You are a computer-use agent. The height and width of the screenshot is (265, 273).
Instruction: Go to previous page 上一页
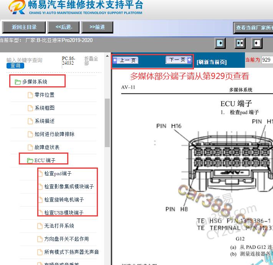(x=126, y=60)
